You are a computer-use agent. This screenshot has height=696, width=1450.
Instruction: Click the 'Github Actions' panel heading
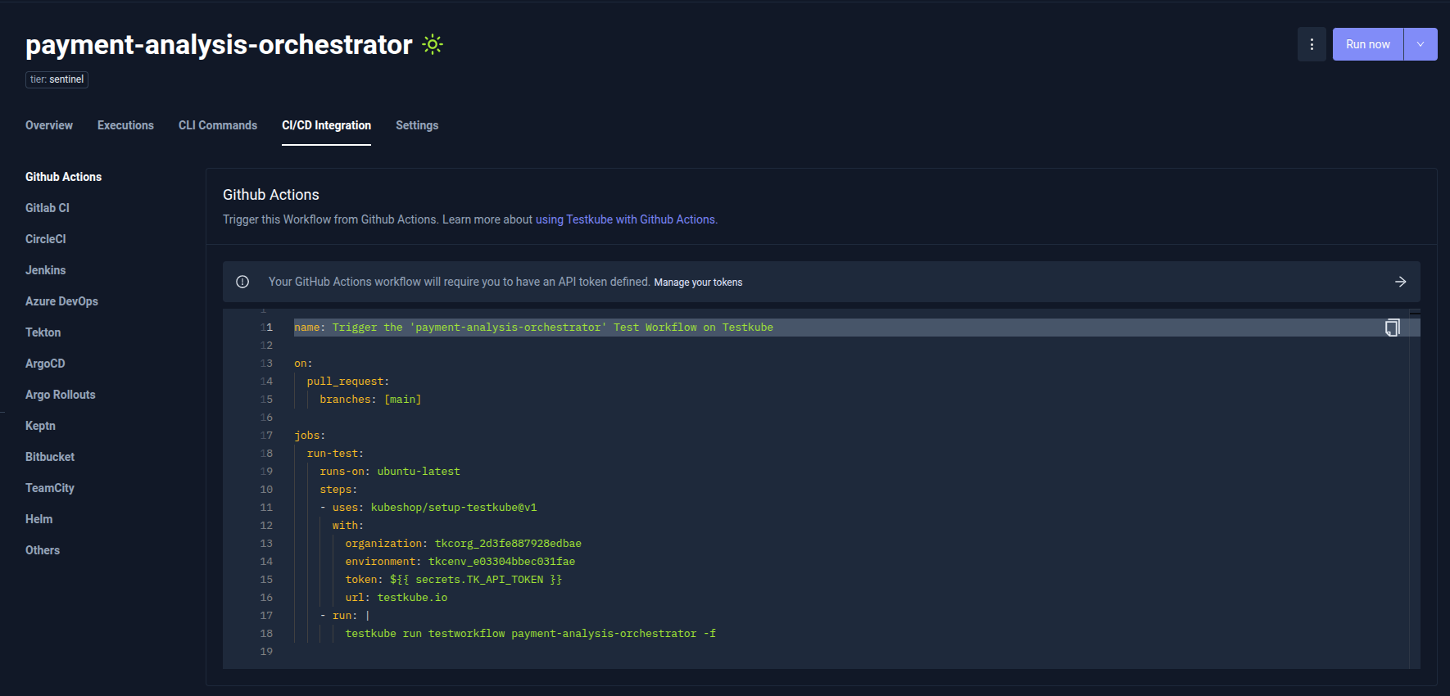[271, 195]
